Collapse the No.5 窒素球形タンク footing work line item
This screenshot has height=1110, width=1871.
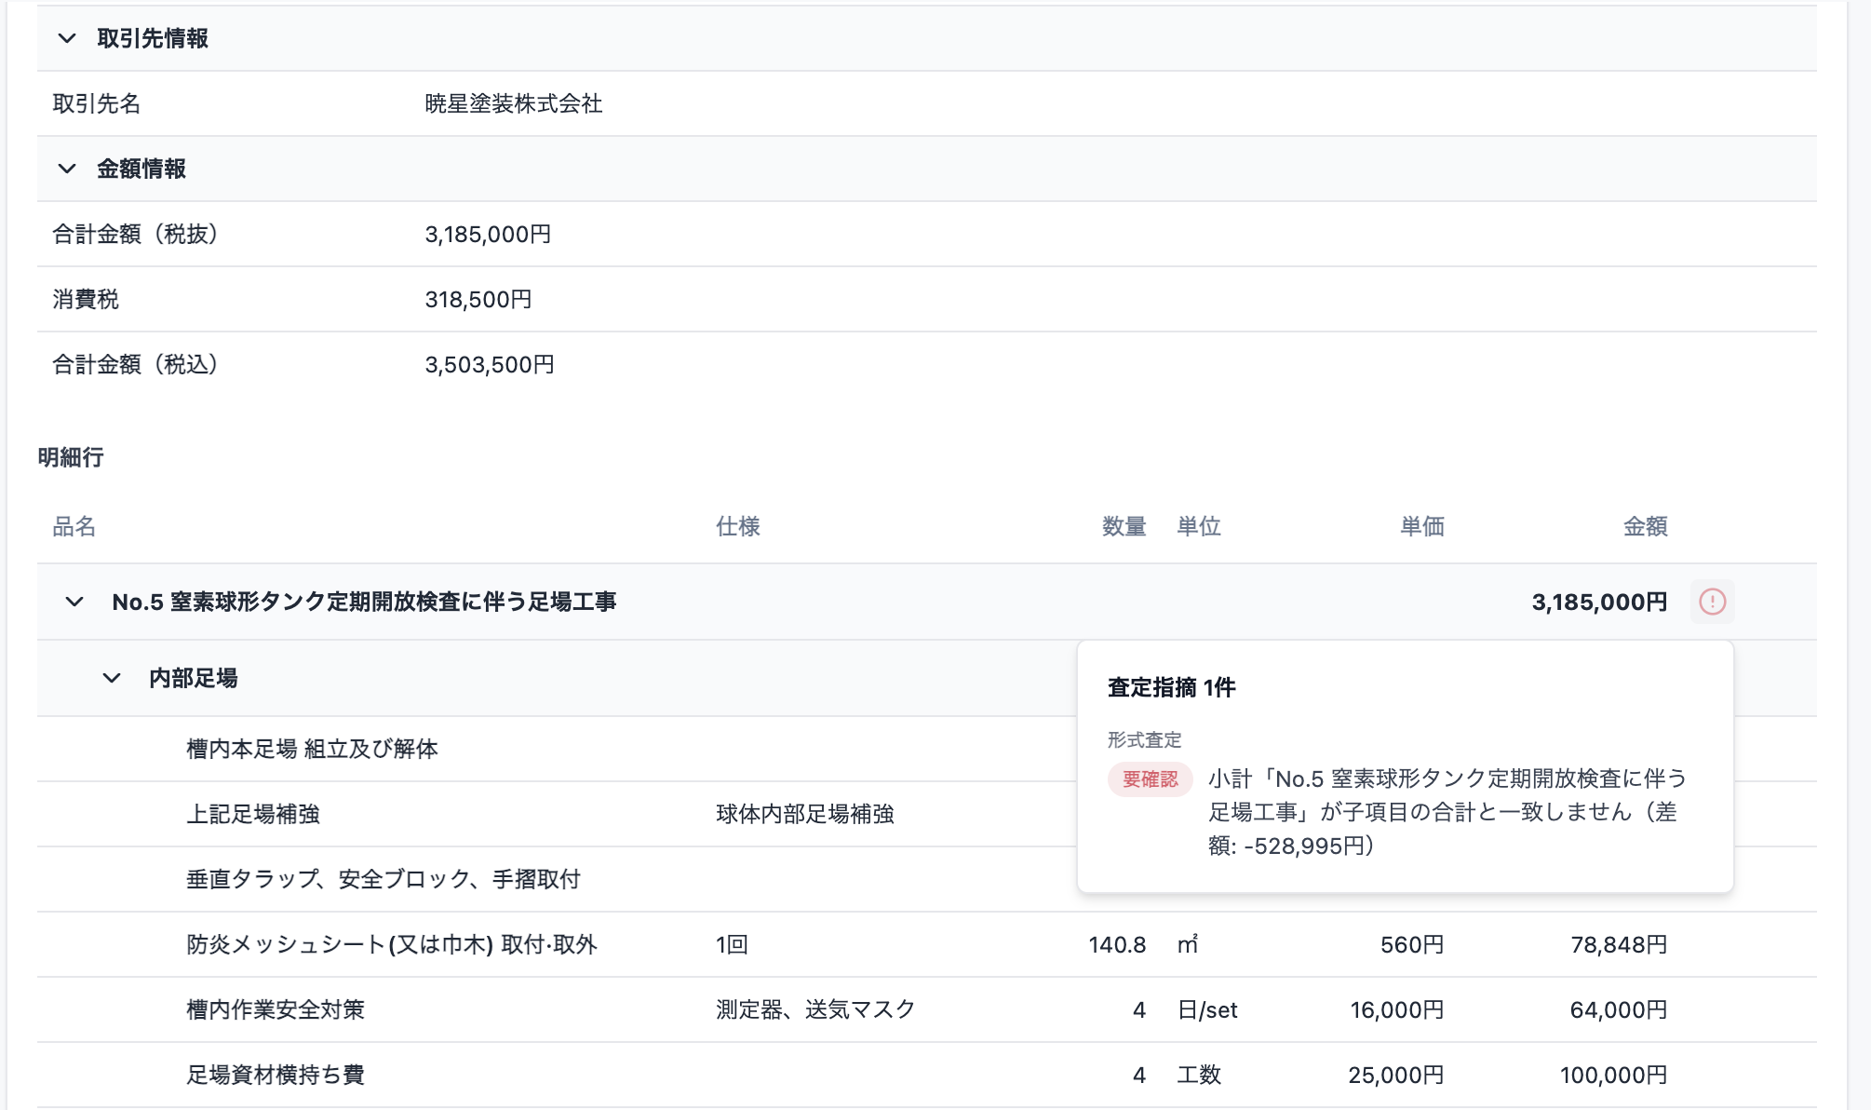point(74,602)
